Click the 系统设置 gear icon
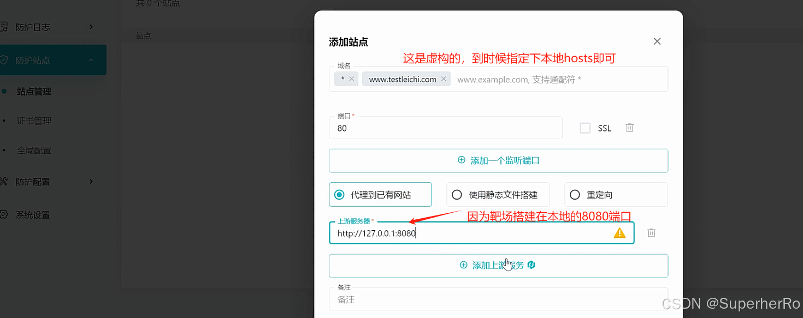Viewport: 803px width, 318px height. point(3,215)
